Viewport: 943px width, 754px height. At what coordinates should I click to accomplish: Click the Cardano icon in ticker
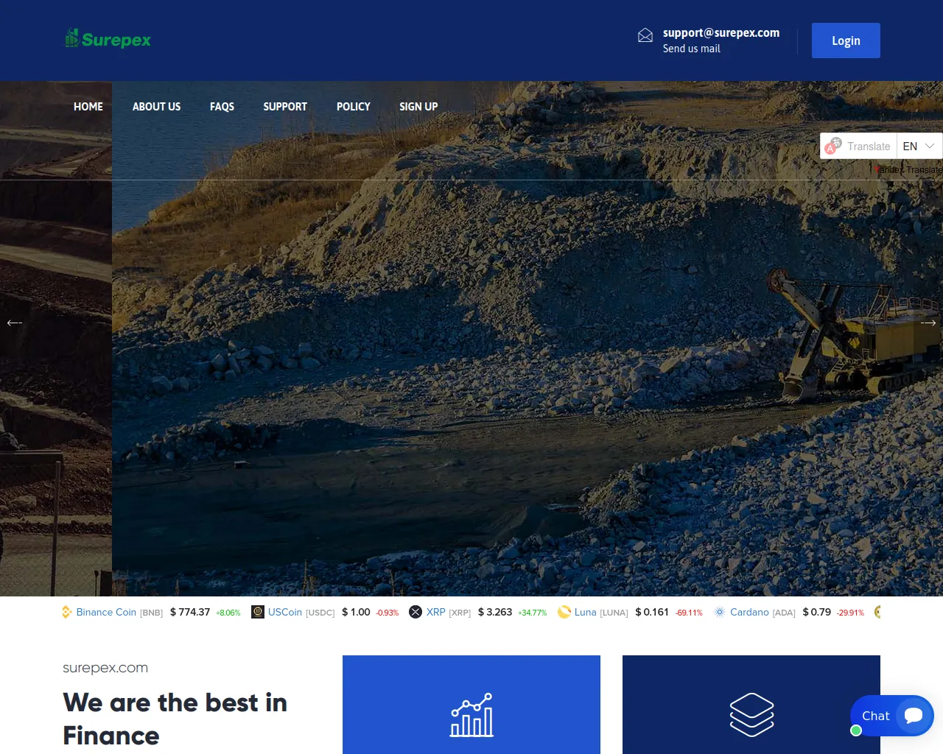point(720,612)
